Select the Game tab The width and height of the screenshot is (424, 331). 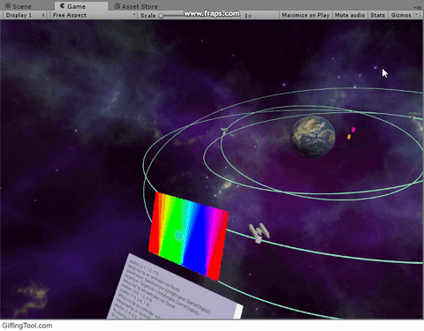tap(72, 6)
